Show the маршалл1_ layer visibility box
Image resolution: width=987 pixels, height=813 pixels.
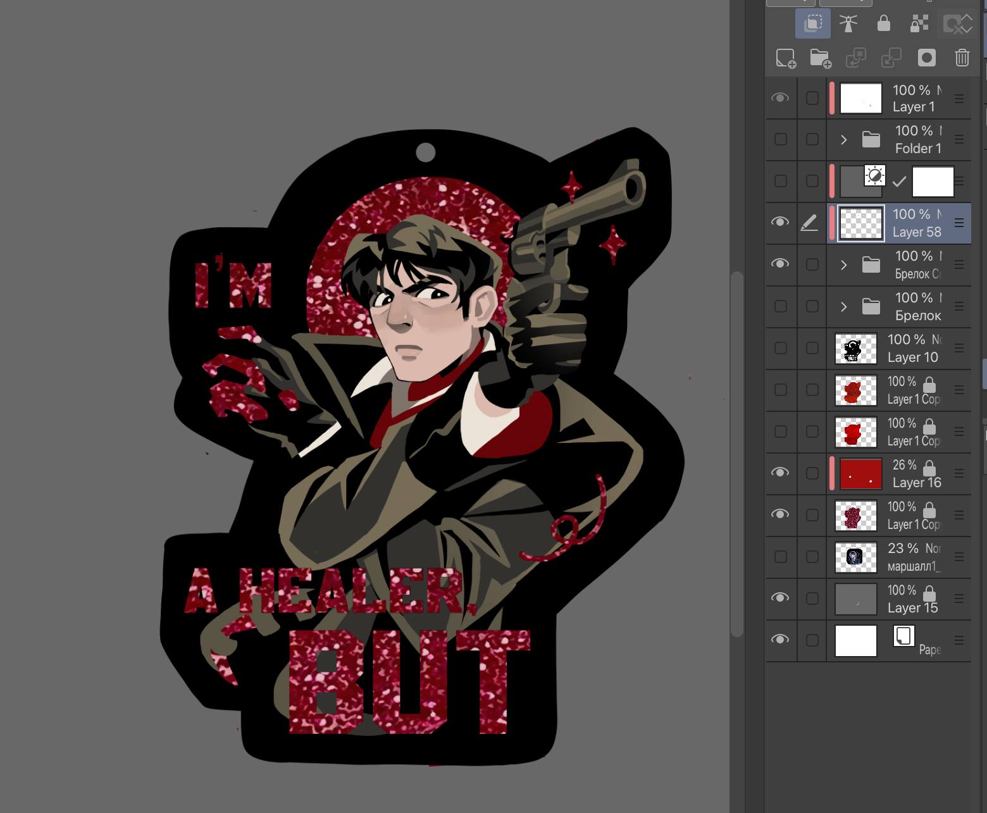781,557
